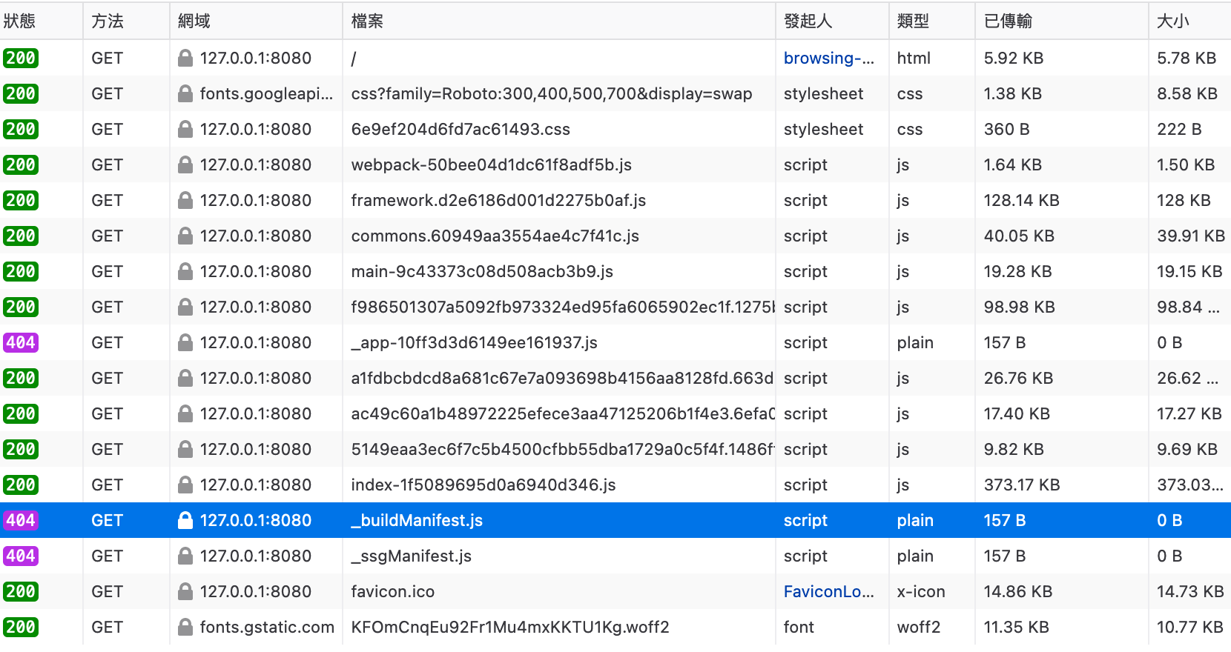Click the x-icon type cell
Image resolution: width=1231 pixels, height=652 pixels.
[x=921, y=591]
